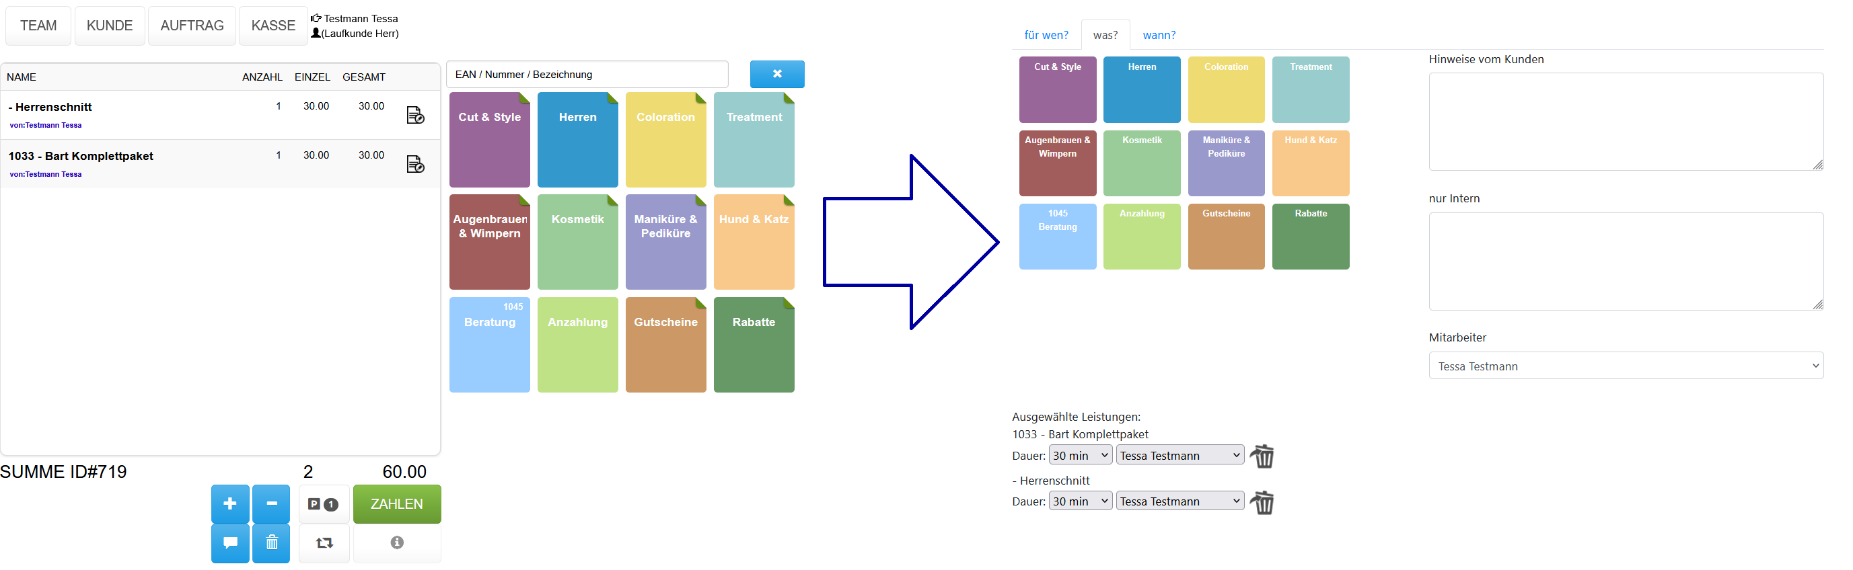Open the KUNDE menu button
This screenshot has width=1853, height=570.
110,26
